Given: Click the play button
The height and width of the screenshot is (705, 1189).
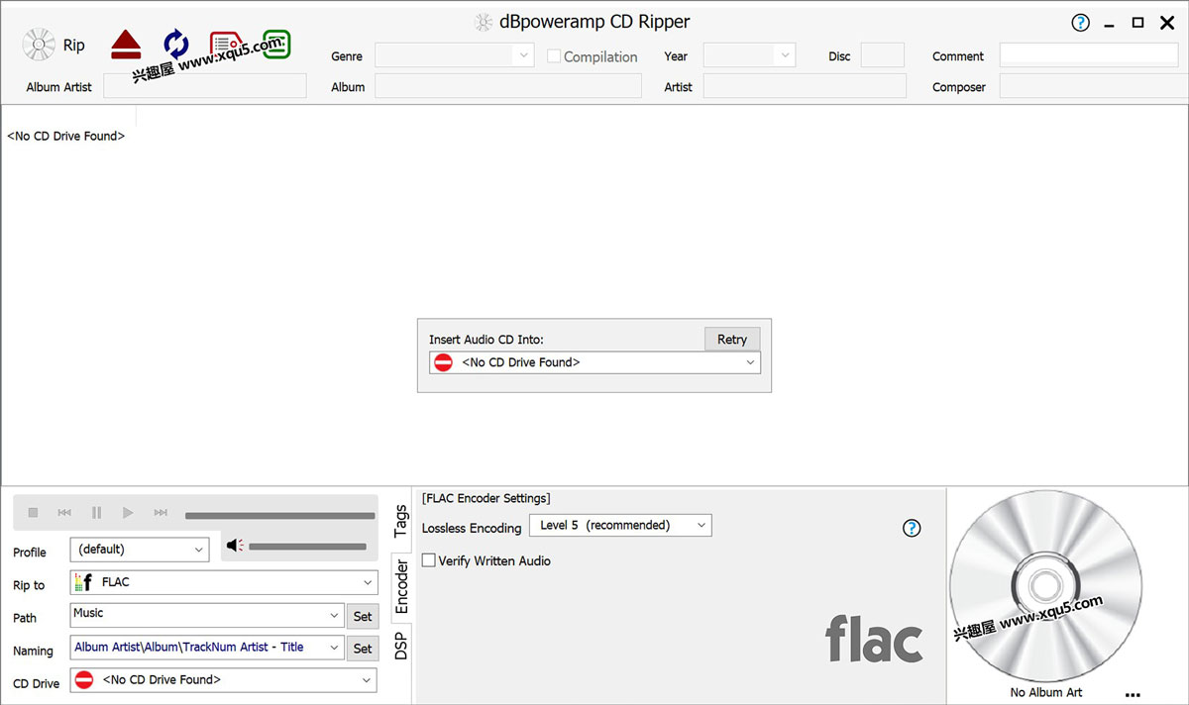Looking at the screenshot, I should (x=128, y=512).
